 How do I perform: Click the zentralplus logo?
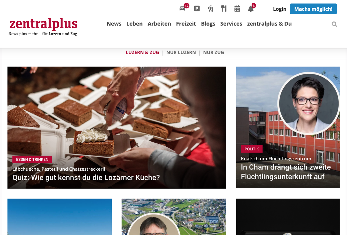43,27
